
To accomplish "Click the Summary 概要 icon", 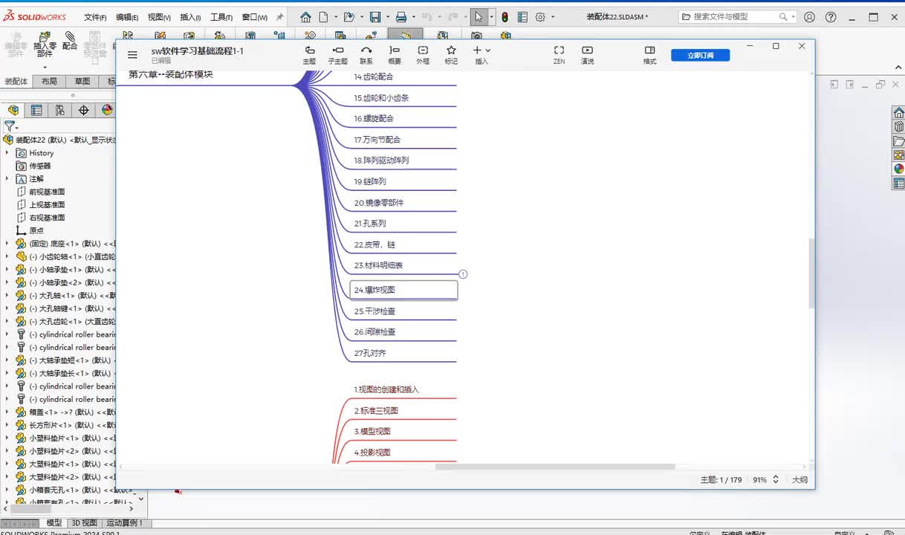I will [x=395, y=55].
